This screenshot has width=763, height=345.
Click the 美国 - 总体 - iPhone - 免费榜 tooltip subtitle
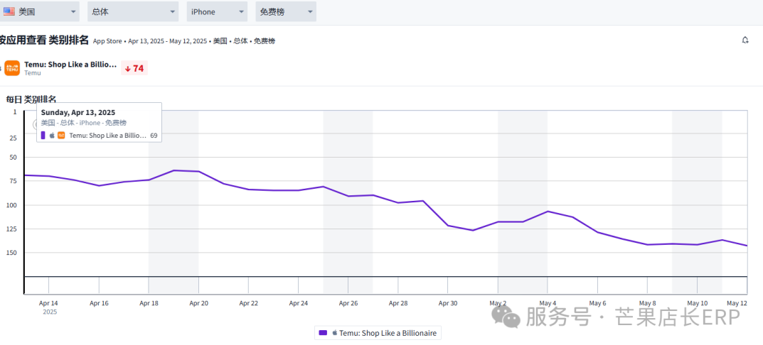(84, 123)
